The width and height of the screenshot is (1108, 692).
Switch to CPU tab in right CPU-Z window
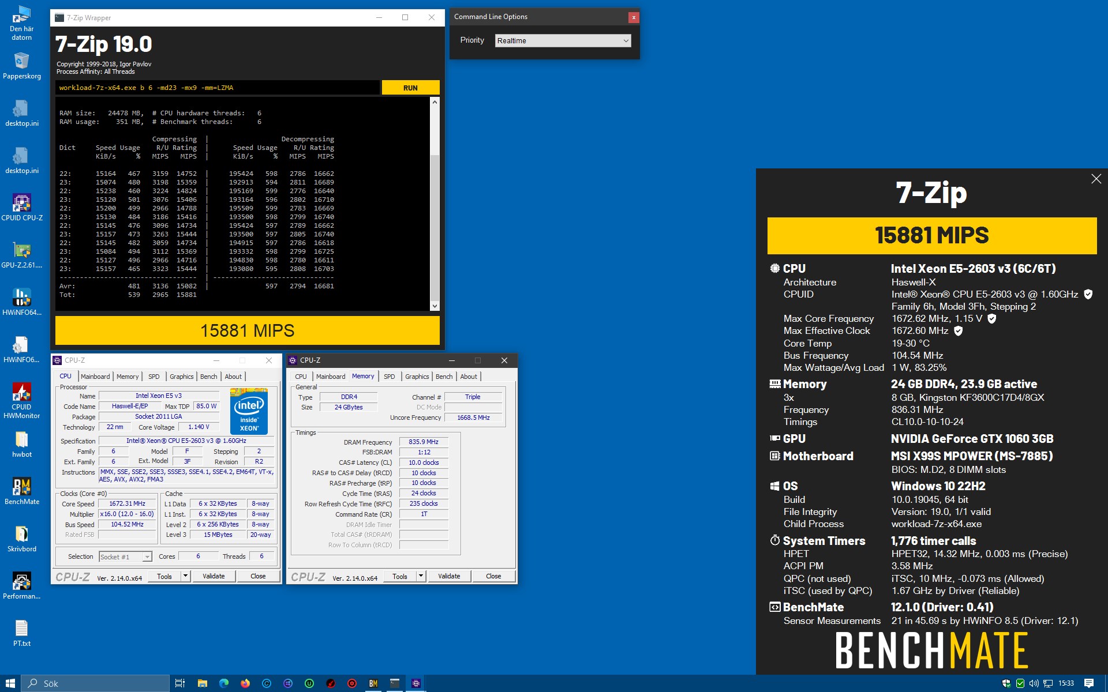pyautogui.click(x=301, y=377)
